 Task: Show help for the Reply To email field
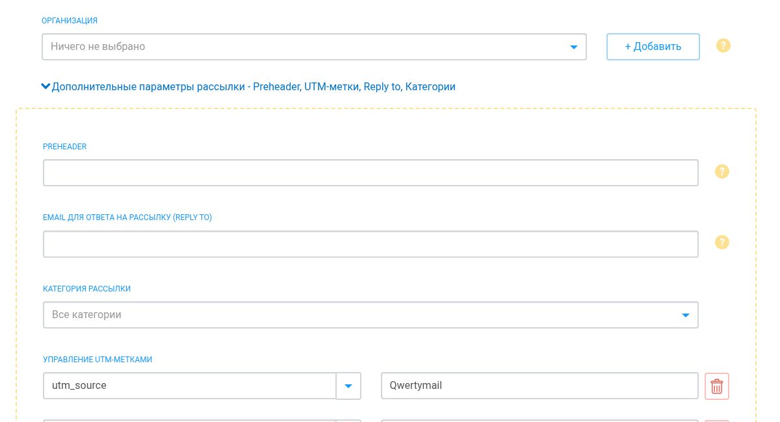click(722, 242)
